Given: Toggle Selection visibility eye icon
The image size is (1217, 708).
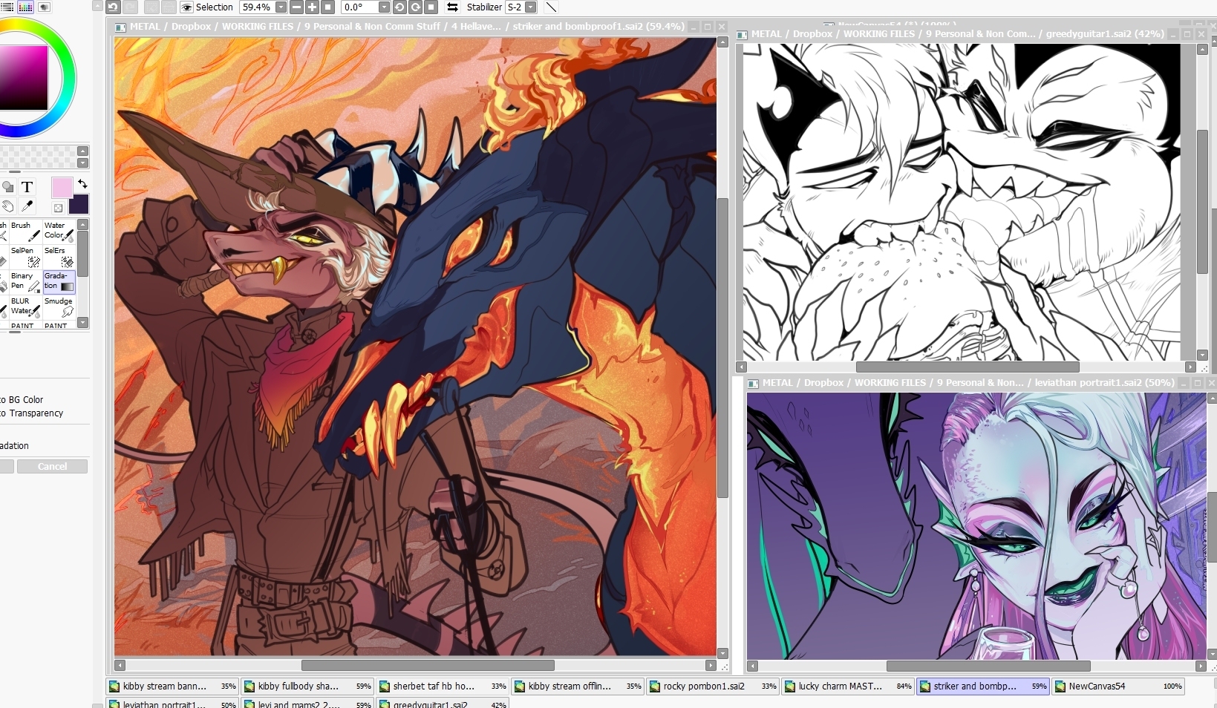Looking at the screenshot, I should point(186,7).
